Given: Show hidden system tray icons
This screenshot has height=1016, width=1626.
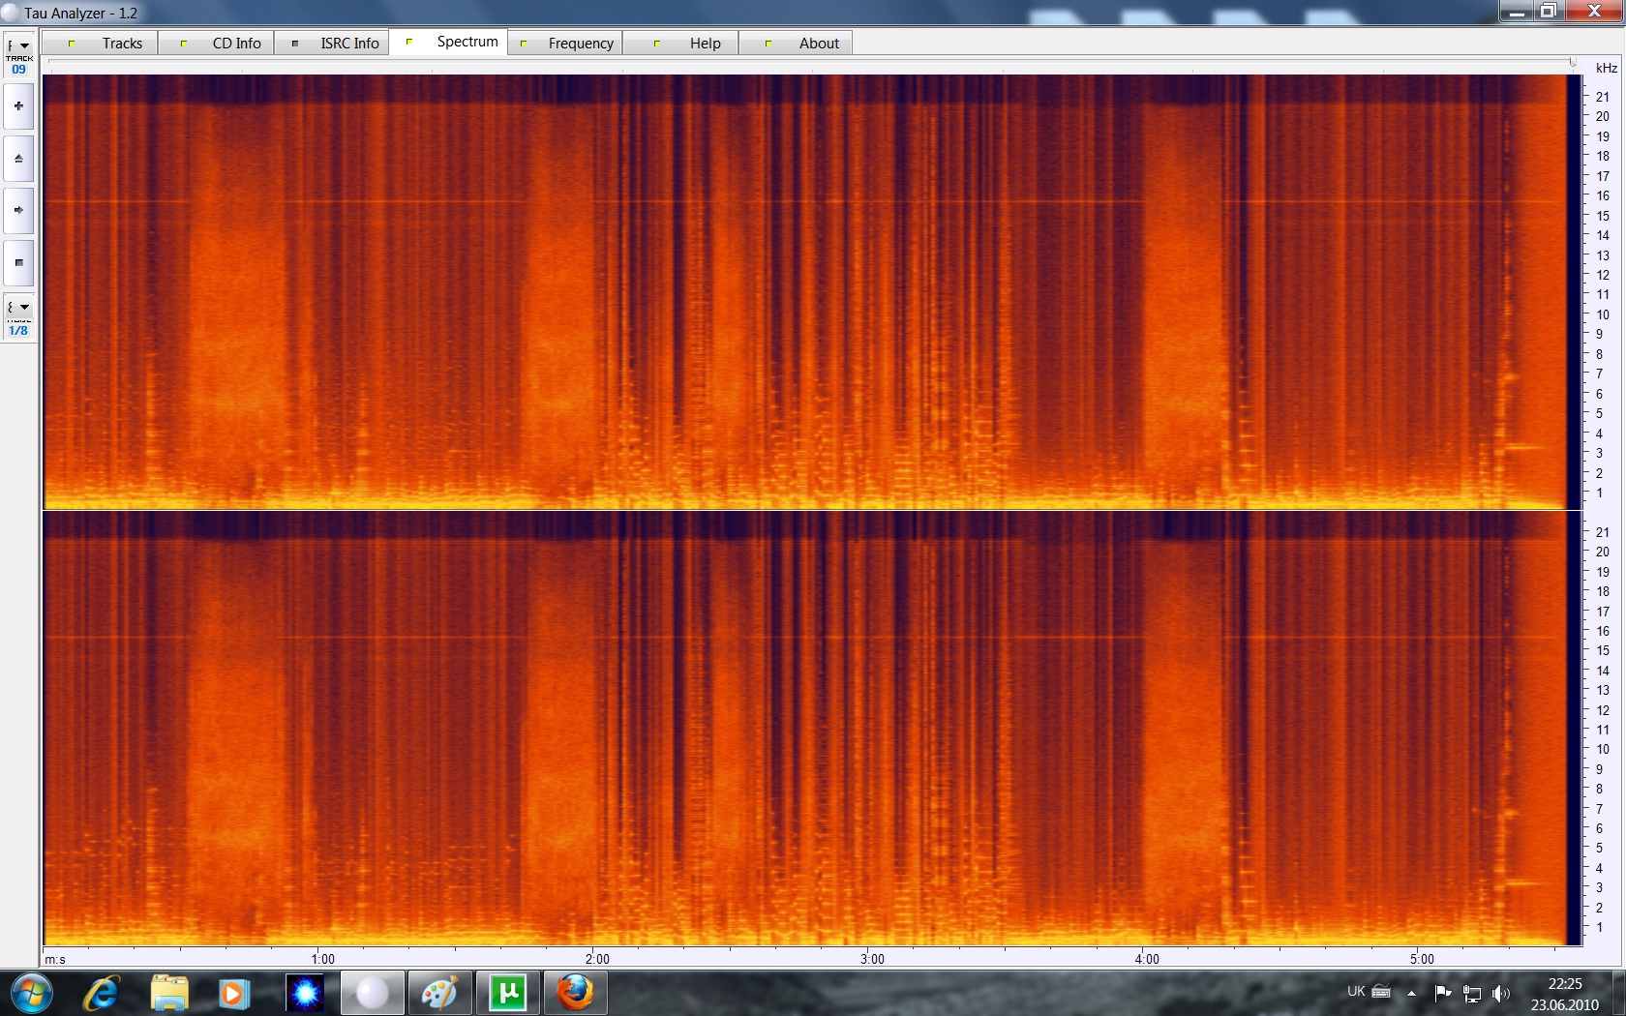Looking at the screenshot, I should click(1411, 993).
